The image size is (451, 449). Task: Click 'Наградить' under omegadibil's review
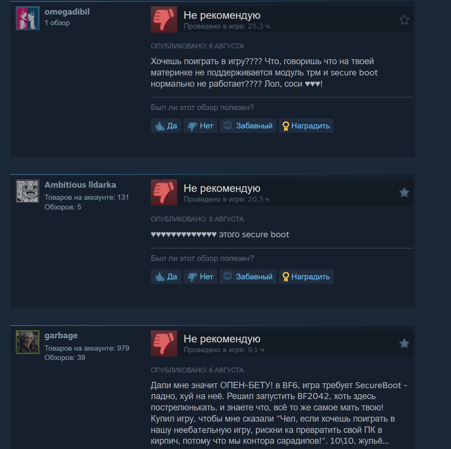306,126
